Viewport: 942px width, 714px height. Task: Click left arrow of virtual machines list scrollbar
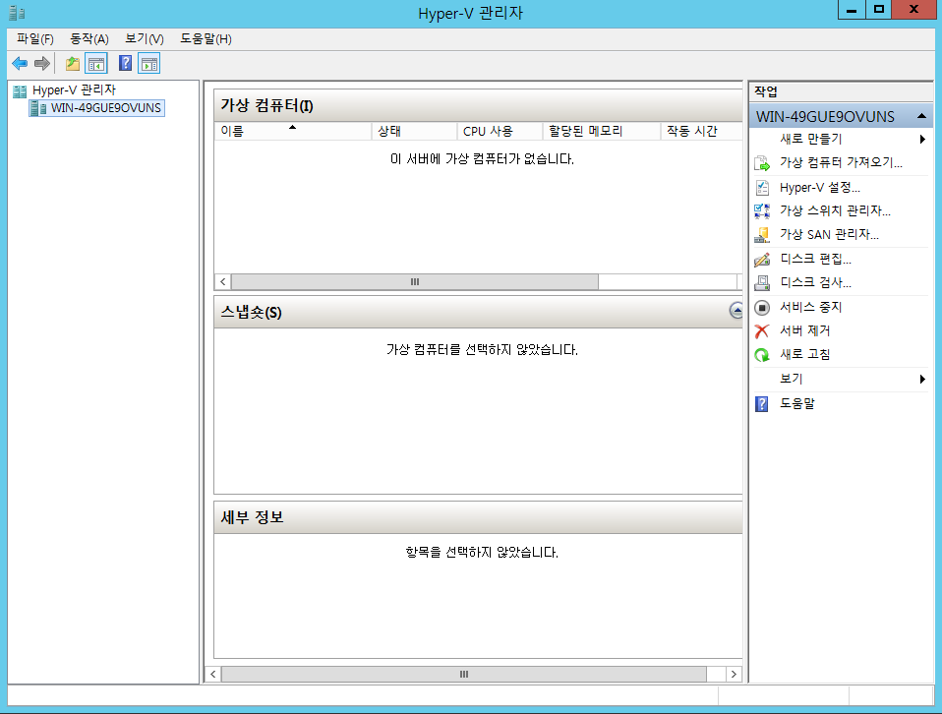223,282
